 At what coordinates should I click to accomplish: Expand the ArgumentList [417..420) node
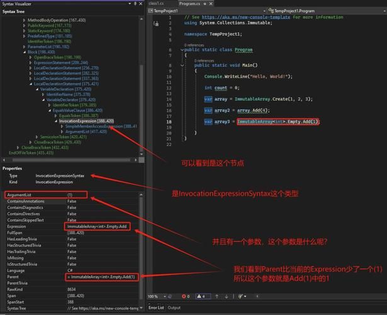62,131
